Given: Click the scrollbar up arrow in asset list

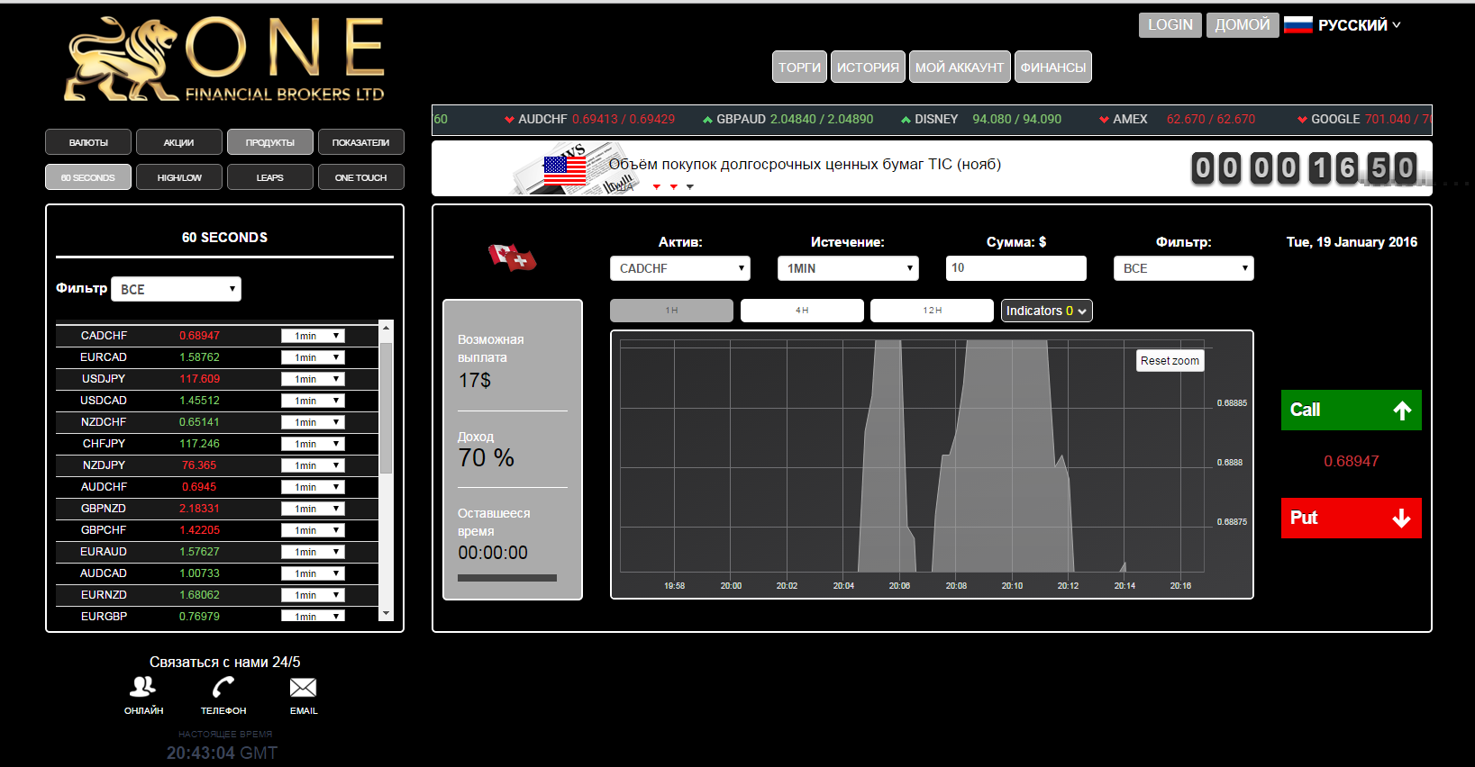Looking at the screenshot, I should (387, 328).
